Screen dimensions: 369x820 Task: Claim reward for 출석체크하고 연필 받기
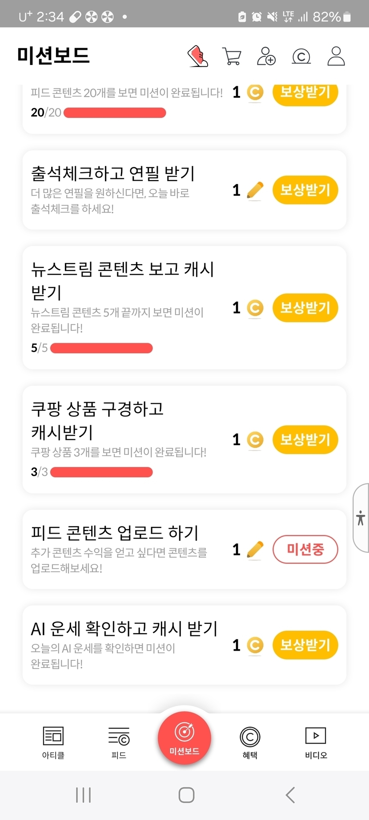coord(305,190)
